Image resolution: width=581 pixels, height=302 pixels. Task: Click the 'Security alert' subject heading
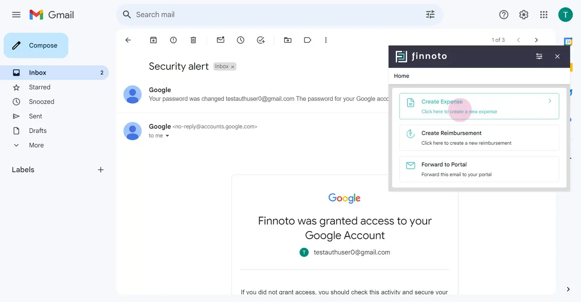[x=179, y=67]
